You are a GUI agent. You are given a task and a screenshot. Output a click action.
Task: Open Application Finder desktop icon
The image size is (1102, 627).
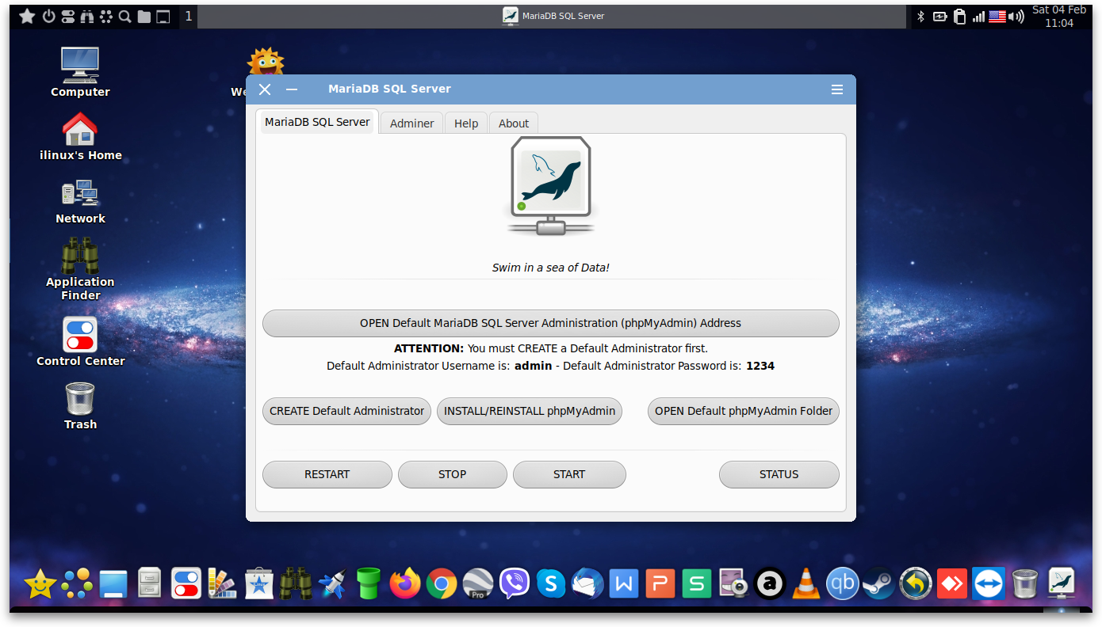(80, 269)
